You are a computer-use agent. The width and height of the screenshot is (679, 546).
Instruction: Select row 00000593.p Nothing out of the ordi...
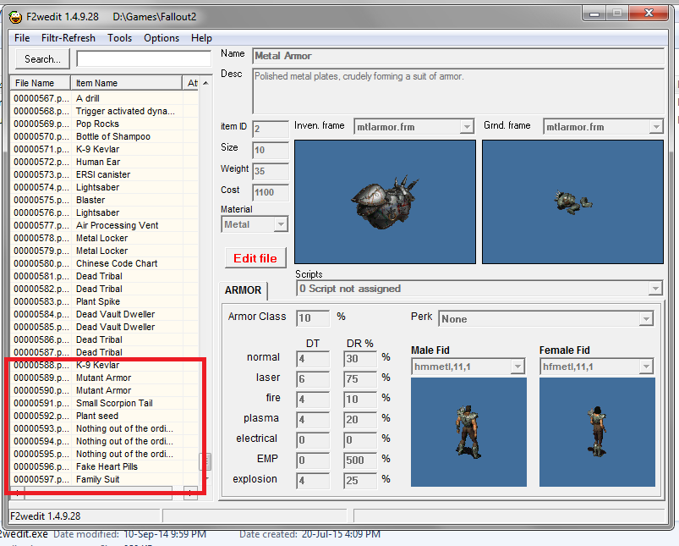(x=104, y=428)
